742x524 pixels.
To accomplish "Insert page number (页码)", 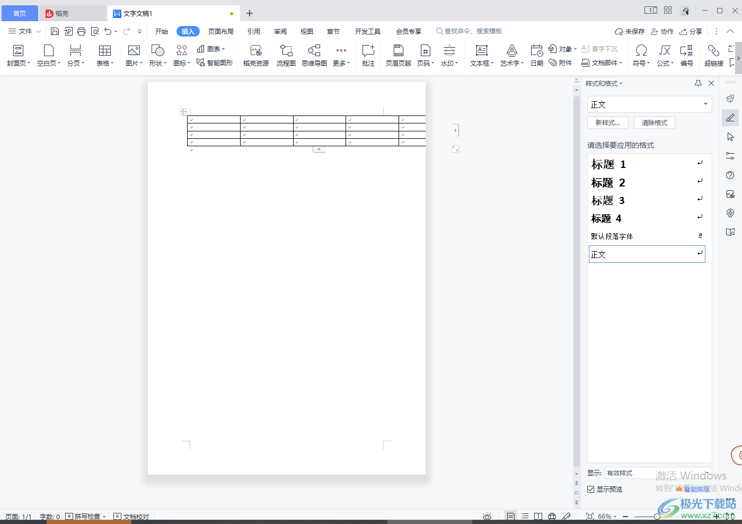I will pyautogui.click(x=425, y=55).
